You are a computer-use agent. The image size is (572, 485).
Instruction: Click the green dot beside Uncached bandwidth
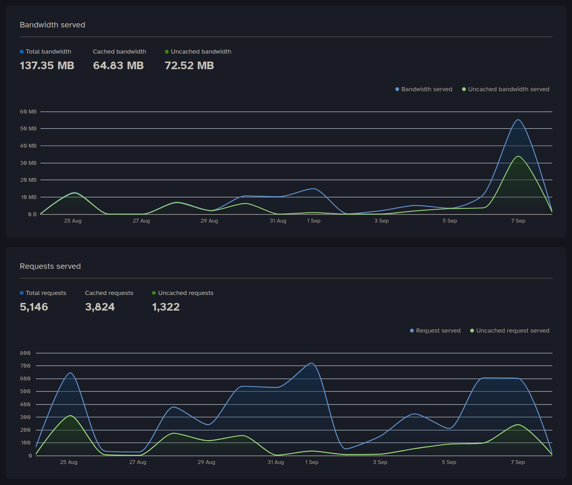(x=167, y=52)
